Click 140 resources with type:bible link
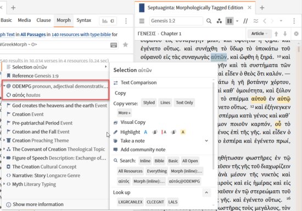The height and width of the screenshot is (211, 302). click(x=81, y=35)
